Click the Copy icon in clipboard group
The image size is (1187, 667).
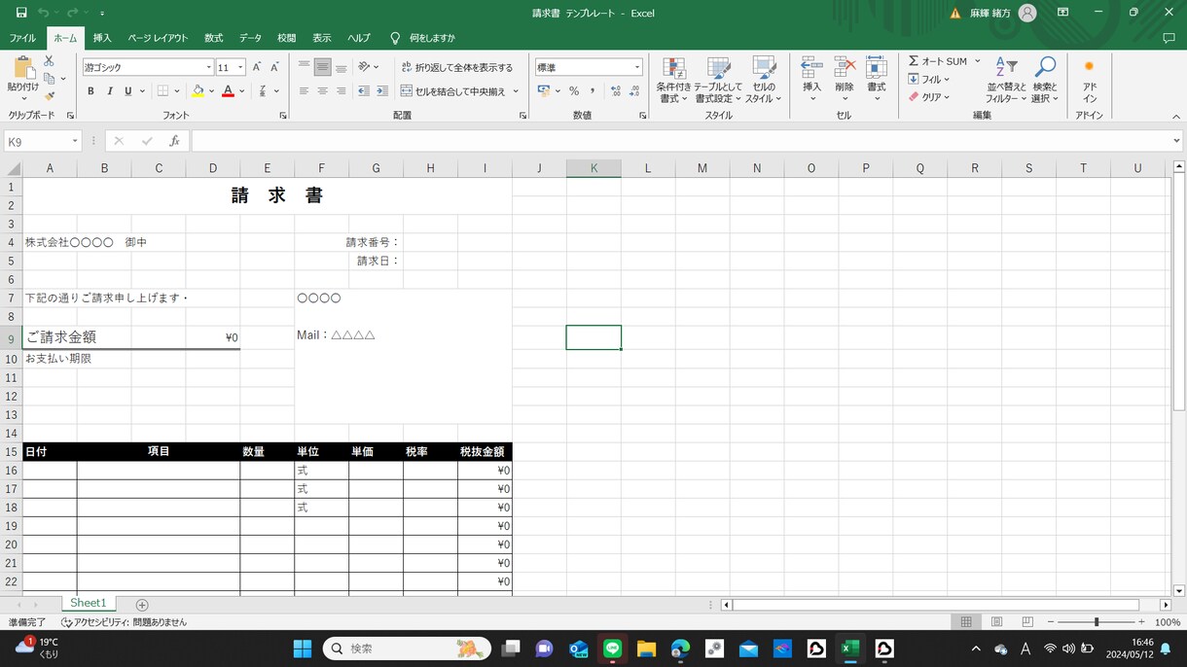[x=49, y=79]
